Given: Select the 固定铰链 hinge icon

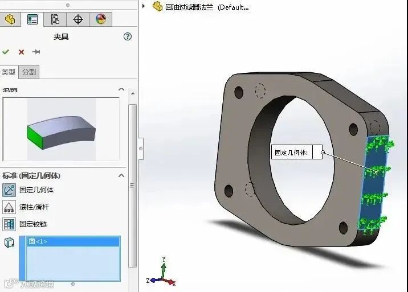Looking at the screenshot, I should coord(9,224).
